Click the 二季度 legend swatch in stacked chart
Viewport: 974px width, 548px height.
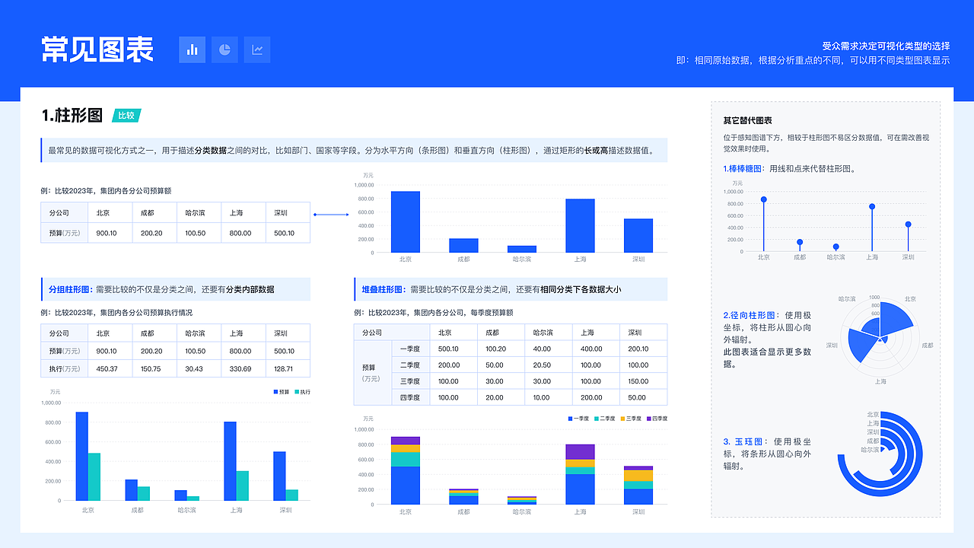tap(597, 419)
